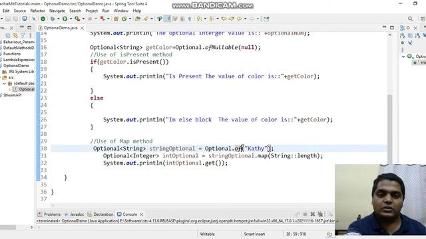This screenshot has width=426, height=239.
Task: Click the New Java Class icon
Action: click(124, 19)
